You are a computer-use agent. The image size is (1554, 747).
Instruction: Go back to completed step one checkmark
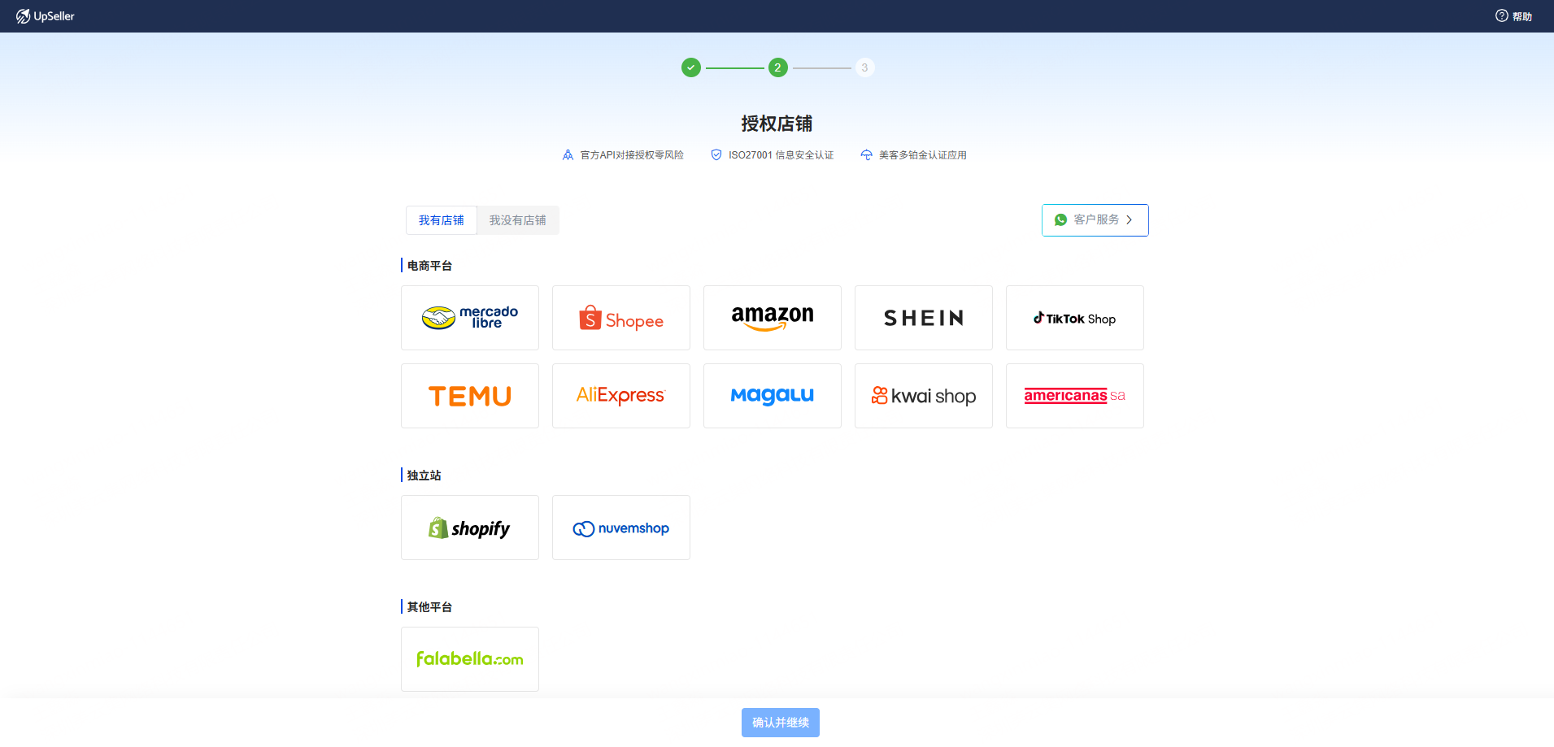(x=691, y=67)
